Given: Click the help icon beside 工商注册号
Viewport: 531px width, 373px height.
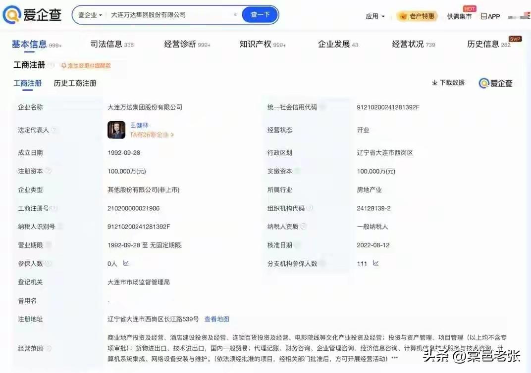Looking at the screenshot, I should coord(53,208).
